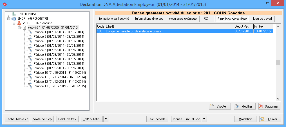Screen dimensions: 286x127
Task: Open dropdown arrow next to Données Fisc. et Soc.
Action: (204, 119)
